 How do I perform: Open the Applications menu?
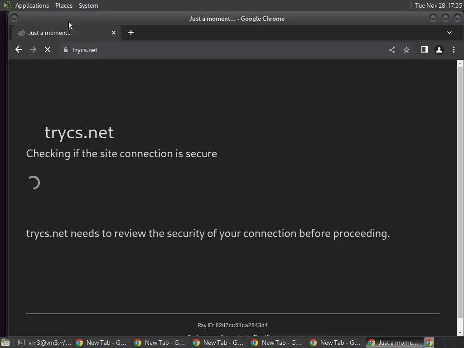32,5
